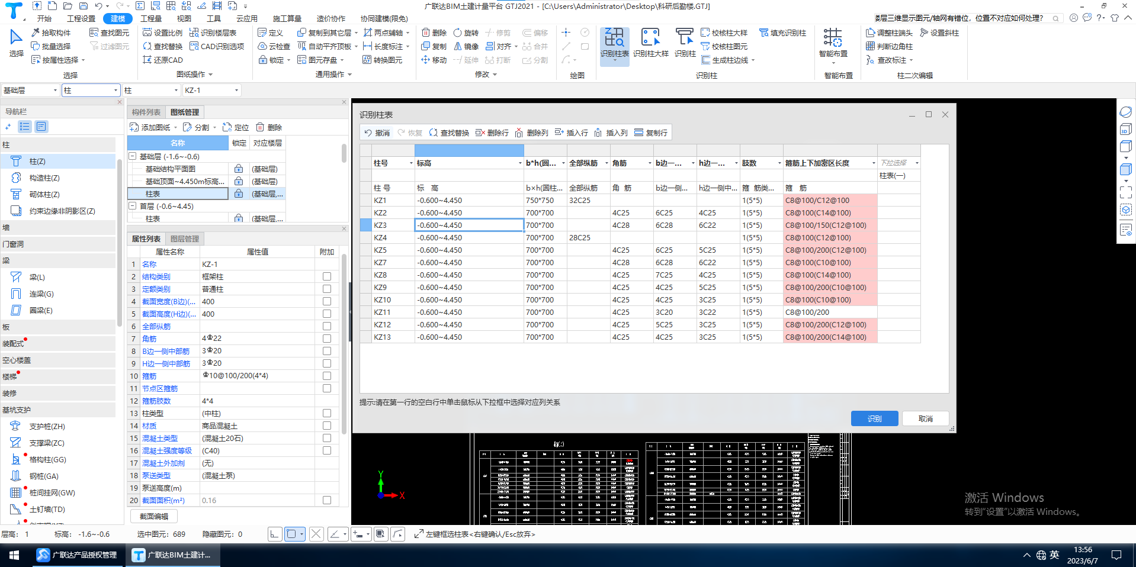Toggle 附加 checkbox for 截面宽度 row
The width and height of the screenshot is (1136, 567).
[327, 301]
